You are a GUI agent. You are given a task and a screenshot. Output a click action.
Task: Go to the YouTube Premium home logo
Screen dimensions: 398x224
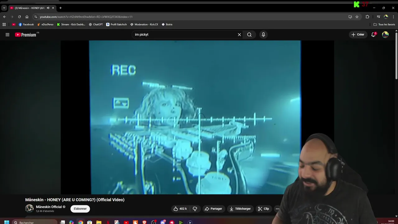[x=26, y=35]
